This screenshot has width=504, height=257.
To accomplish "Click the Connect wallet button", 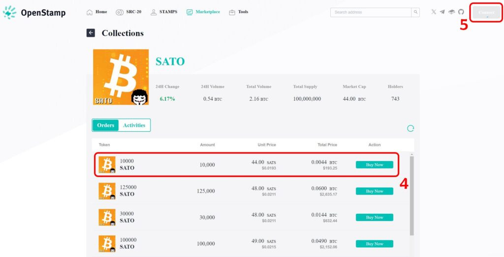I will click(x=486, y=12).
